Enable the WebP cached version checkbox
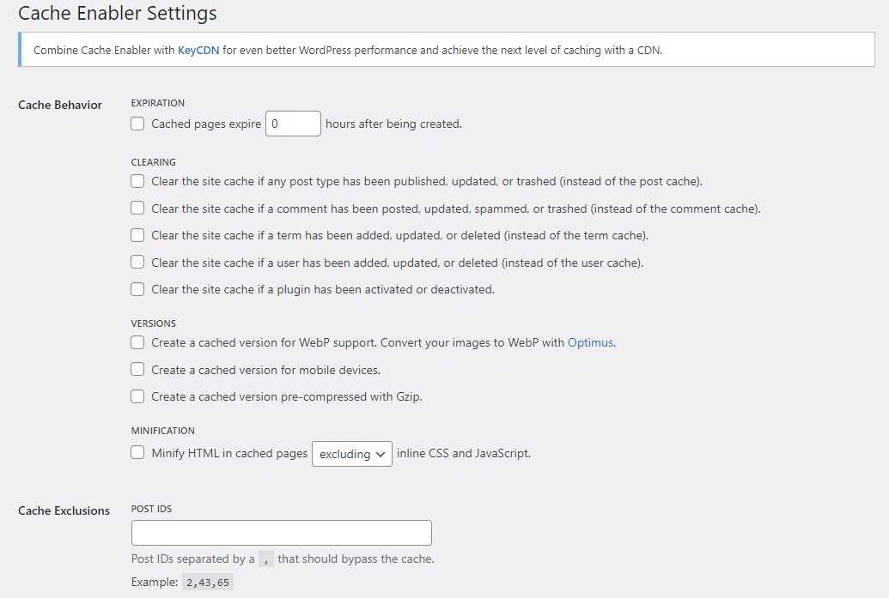Image resolution: width=889 pixels, height=598 pixels. point(137,342)
